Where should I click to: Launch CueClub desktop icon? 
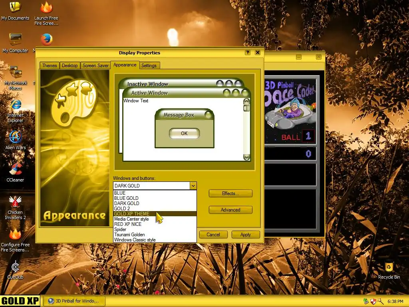(x=16, y=270)
